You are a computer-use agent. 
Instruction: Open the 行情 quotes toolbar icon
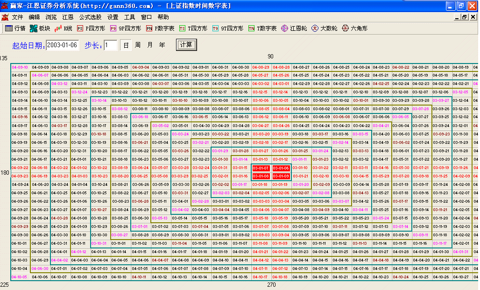[x=15, y=28]
